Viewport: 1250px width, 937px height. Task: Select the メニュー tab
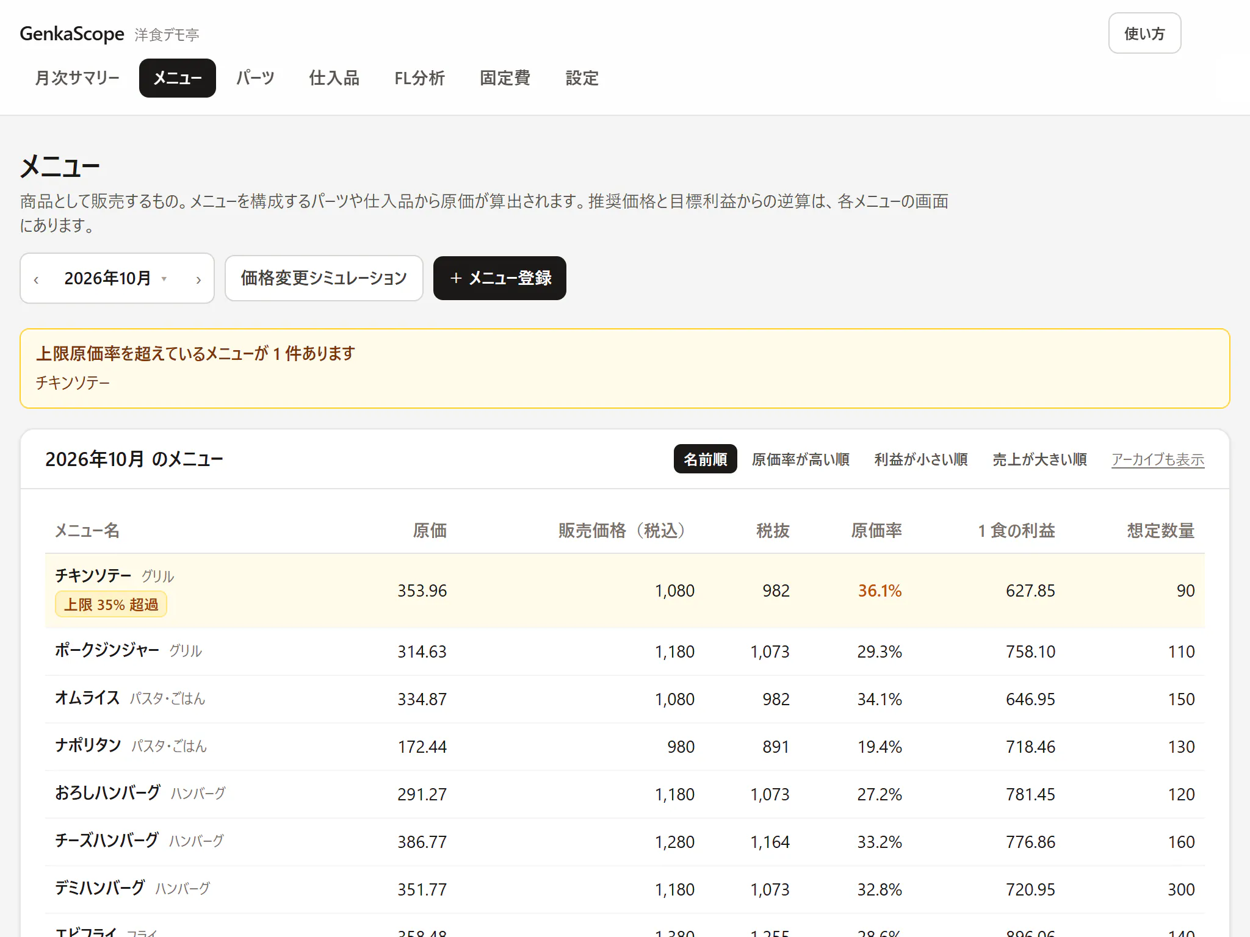tap(178, 78)
